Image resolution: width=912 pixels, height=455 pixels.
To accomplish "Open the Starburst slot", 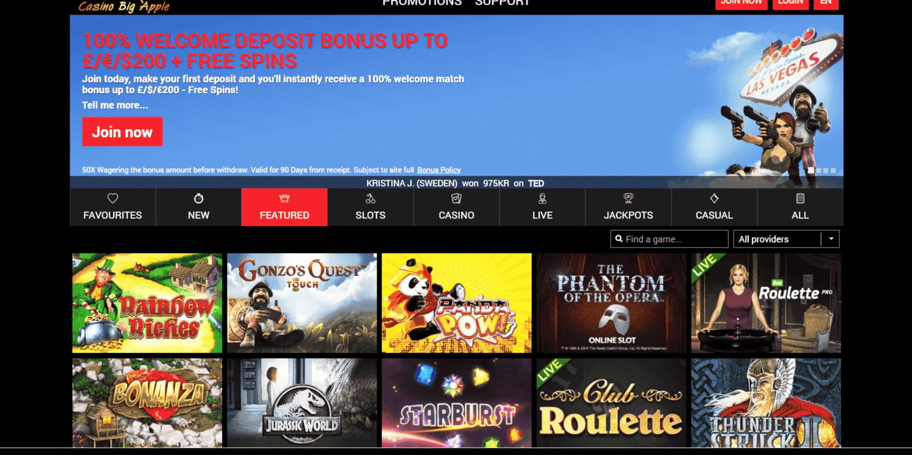I will click(457, 403).
